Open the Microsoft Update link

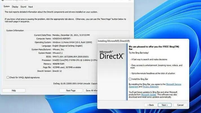[x=149, y=95]
